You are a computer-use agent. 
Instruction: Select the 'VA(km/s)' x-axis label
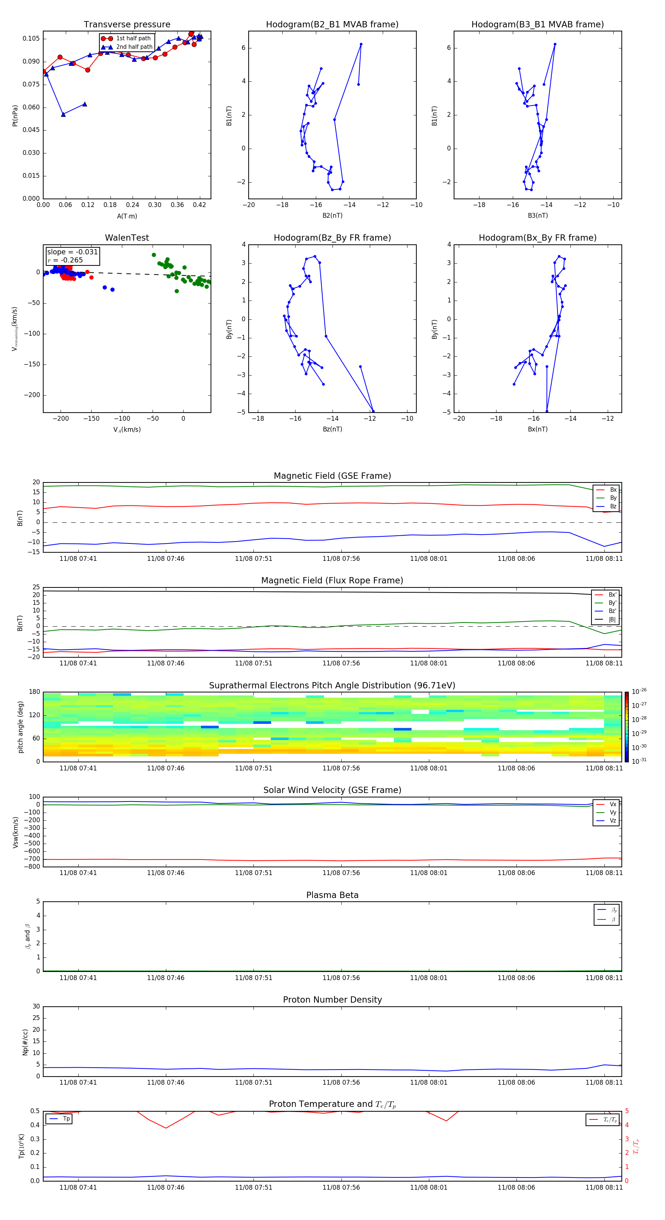tap(127, 430)
